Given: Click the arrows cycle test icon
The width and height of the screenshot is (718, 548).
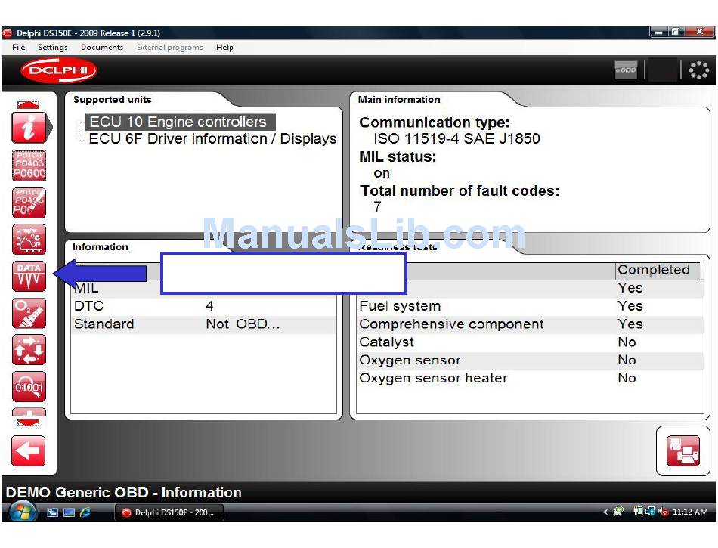Looking at the screenshot, I should coord(29,350).
